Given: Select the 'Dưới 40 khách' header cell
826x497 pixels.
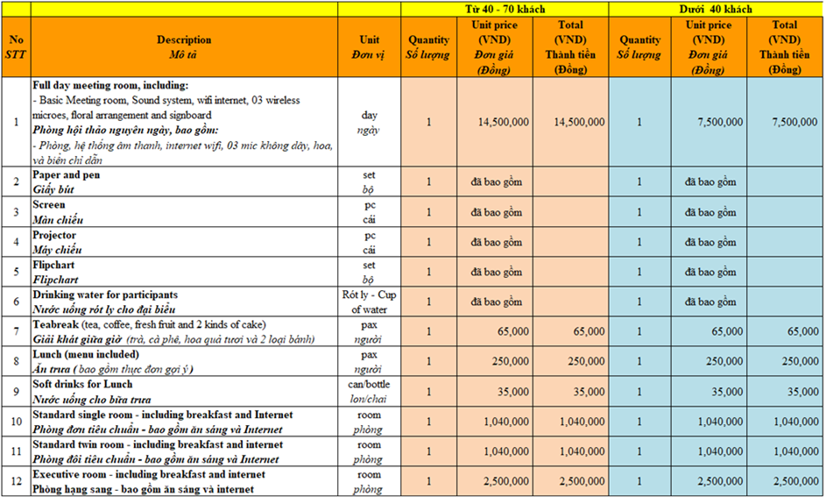Looking at the screenshot, I should point(716,9).
